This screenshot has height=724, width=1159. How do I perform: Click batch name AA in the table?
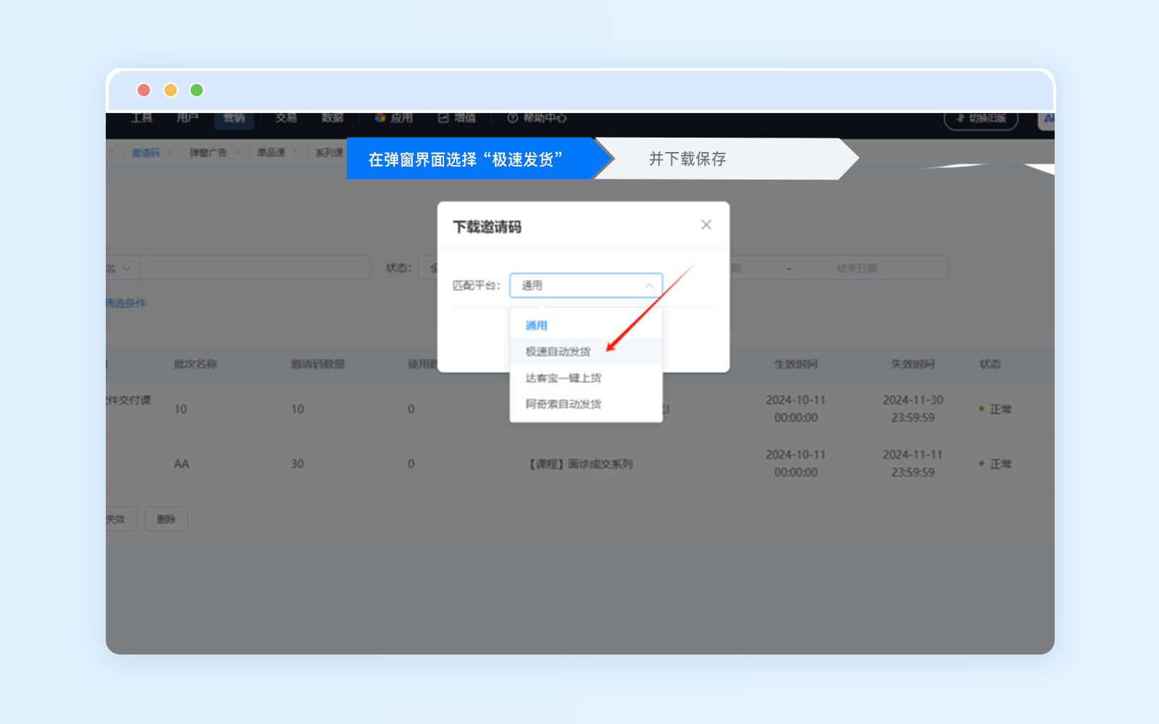(x=181, y=464)
